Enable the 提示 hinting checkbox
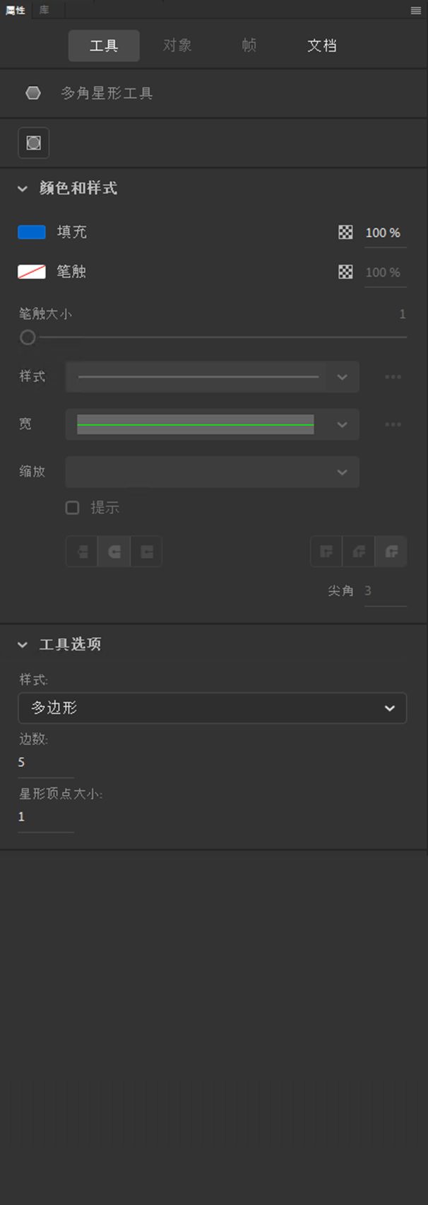The width and height of the screenshot is (428, 1205). [x=72, y=508]
